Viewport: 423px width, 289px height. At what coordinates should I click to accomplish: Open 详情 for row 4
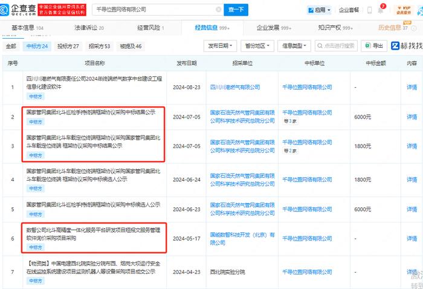click(412, 180)
